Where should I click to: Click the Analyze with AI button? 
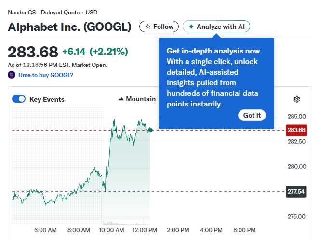coord(216,27)
